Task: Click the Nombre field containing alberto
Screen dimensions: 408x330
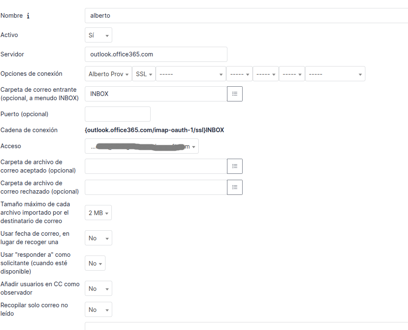Action: click(246, 16)
